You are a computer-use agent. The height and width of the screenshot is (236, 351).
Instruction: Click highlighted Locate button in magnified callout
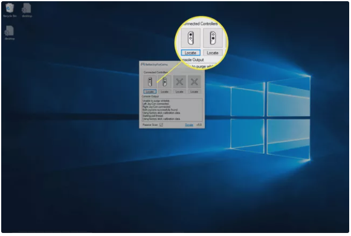190,53
